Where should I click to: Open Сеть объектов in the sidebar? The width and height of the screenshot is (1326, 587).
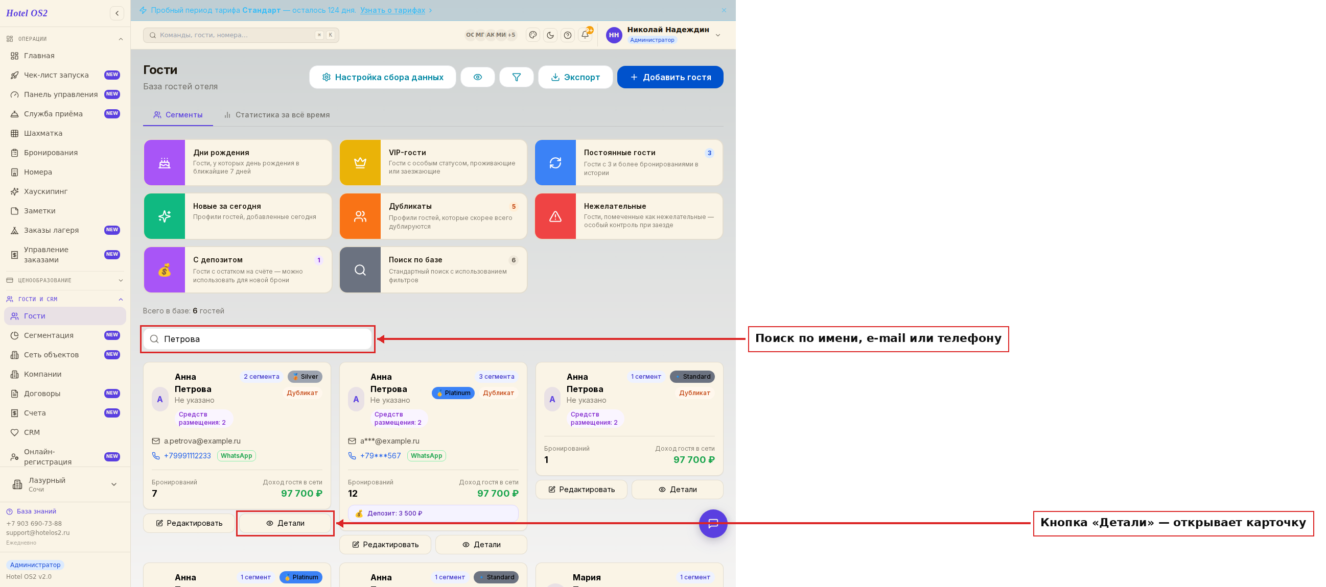[65, 355]
